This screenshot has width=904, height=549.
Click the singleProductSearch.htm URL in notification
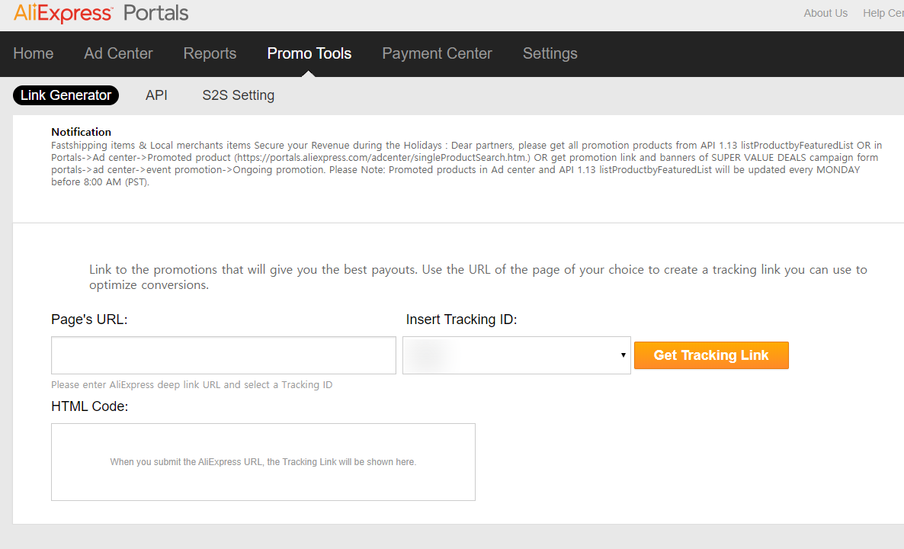click(382, 157)
